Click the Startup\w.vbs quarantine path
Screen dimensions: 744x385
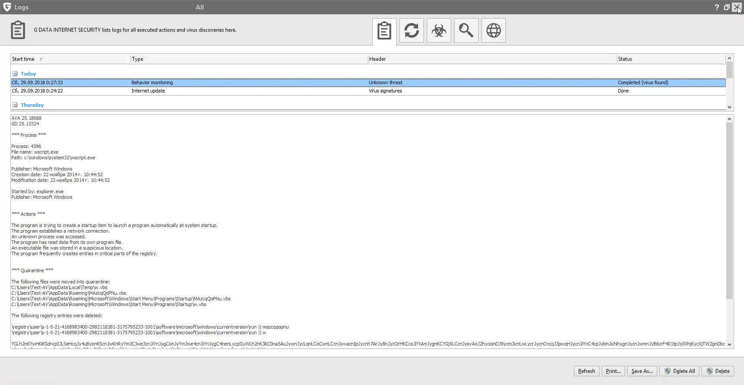tap(109, 304)
